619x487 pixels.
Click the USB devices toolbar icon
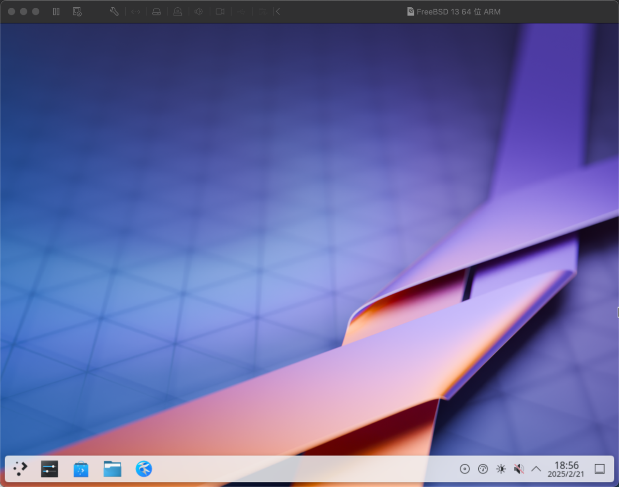coord(241,12)
